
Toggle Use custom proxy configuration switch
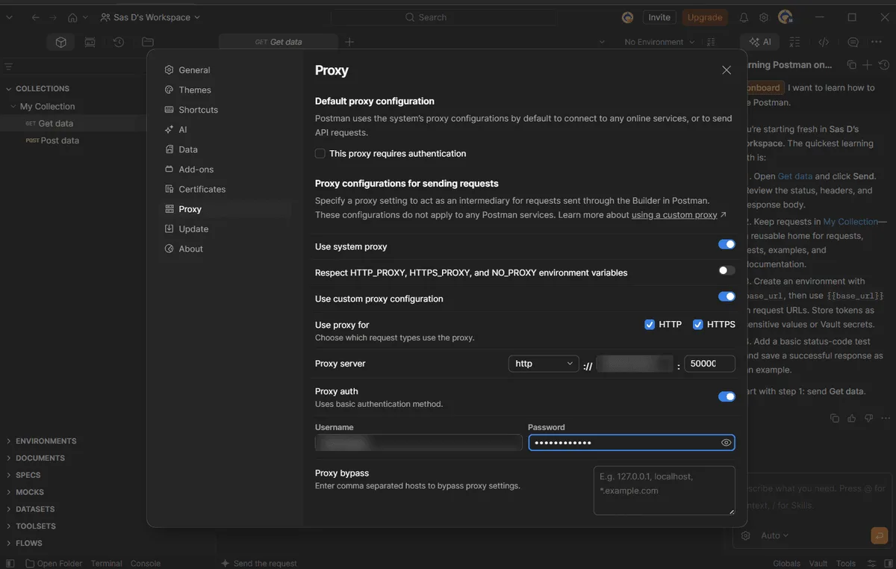coord(727,296)
